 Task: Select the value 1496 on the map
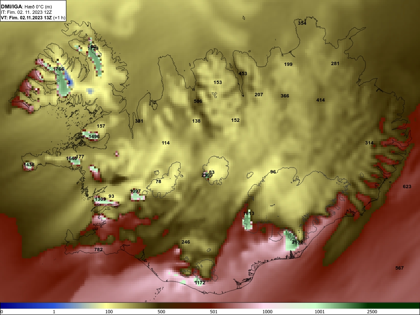pyautogui.click(x=94, y=136)
